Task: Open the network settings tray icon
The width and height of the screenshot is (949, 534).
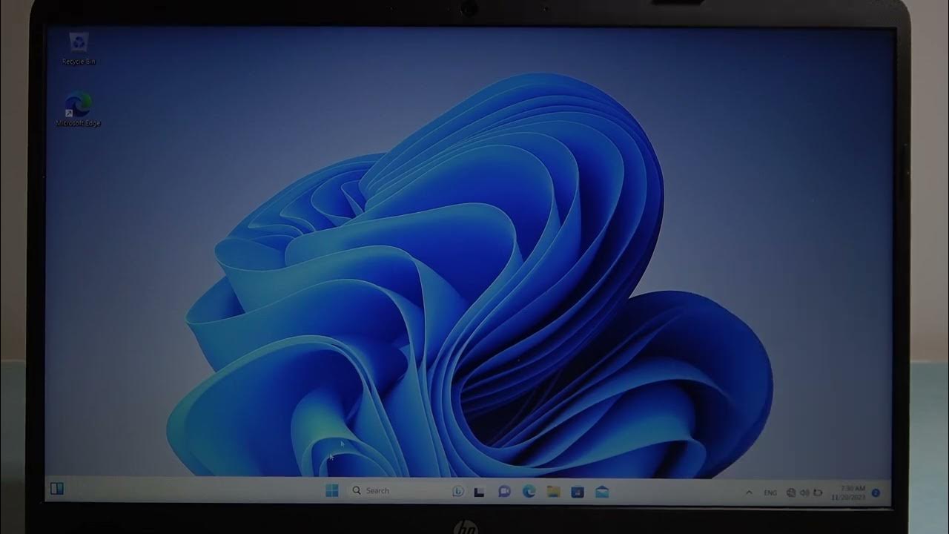Action: 792,490
